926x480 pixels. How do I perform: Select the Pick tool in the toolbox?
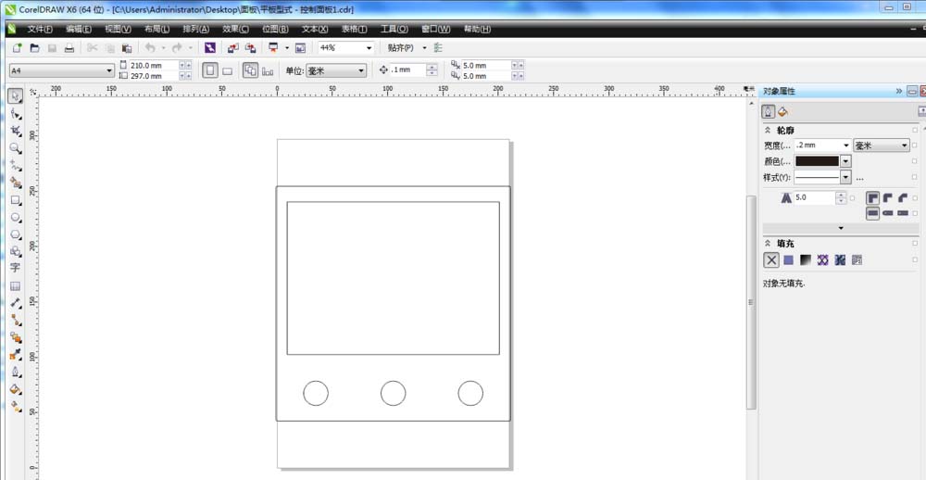pos(16,96)
